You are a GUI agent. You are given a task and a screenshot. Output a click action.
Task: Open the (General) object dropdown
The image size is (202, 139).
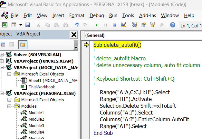pos(142,35)
